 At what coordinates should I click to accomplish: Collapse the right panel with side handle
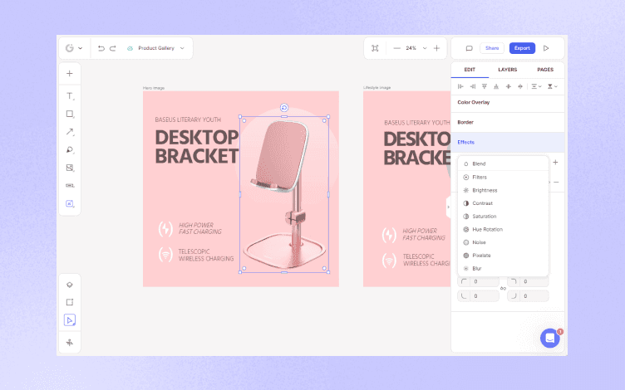(x=448, y=205)
